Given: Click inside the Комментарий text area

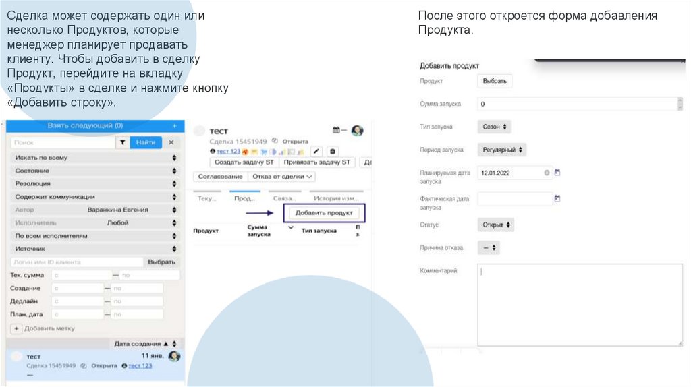Looking at the screenshot, I should coord(580,305).
